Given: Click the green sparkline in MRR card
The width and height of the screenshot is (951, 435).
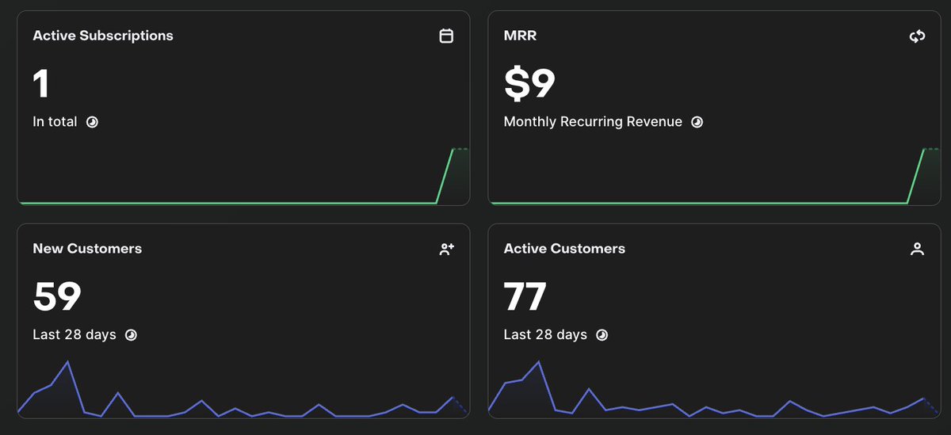Looking at the screenshot, I should point(714,176).
